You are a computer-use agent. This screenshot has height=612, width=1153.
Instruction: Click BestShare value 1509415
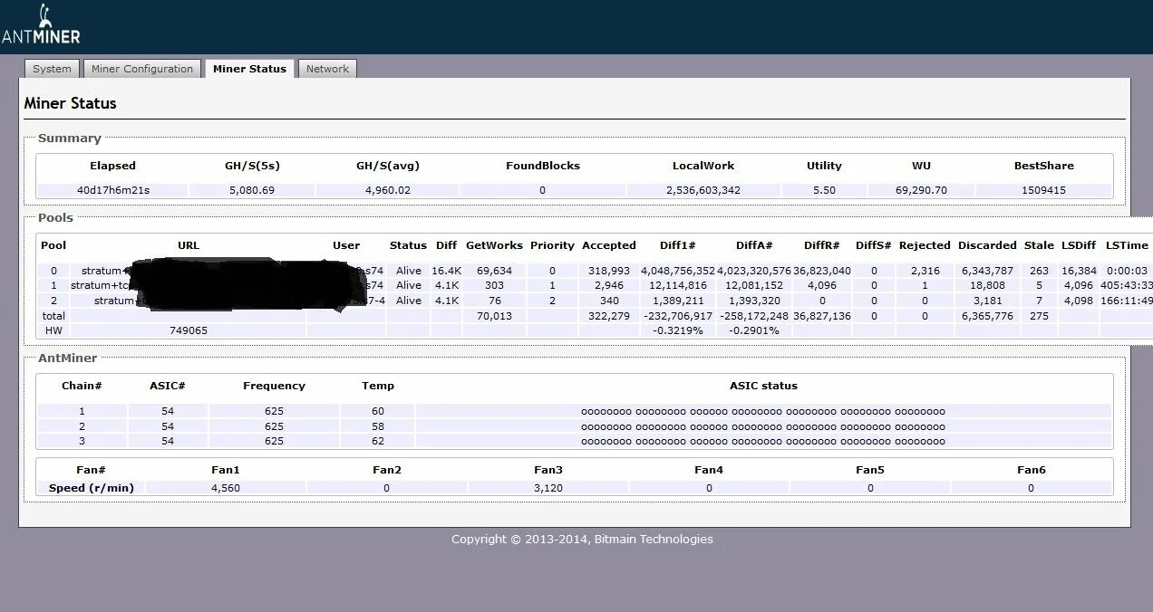tap(1043, 190)
